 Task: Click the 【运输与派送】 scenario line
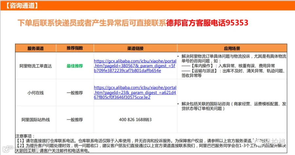click(234, 73)
